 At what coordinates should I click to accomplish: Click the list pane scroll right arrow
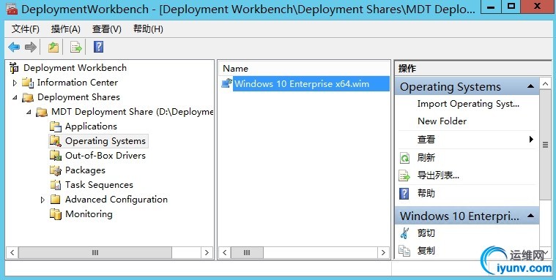coord(383,253)
